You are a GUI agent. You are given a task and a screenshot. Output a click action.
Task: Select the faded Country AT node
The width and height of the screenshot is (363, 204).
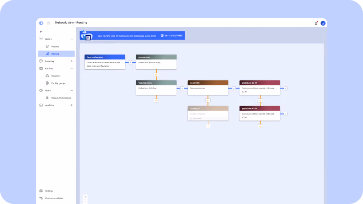(208, 113)
